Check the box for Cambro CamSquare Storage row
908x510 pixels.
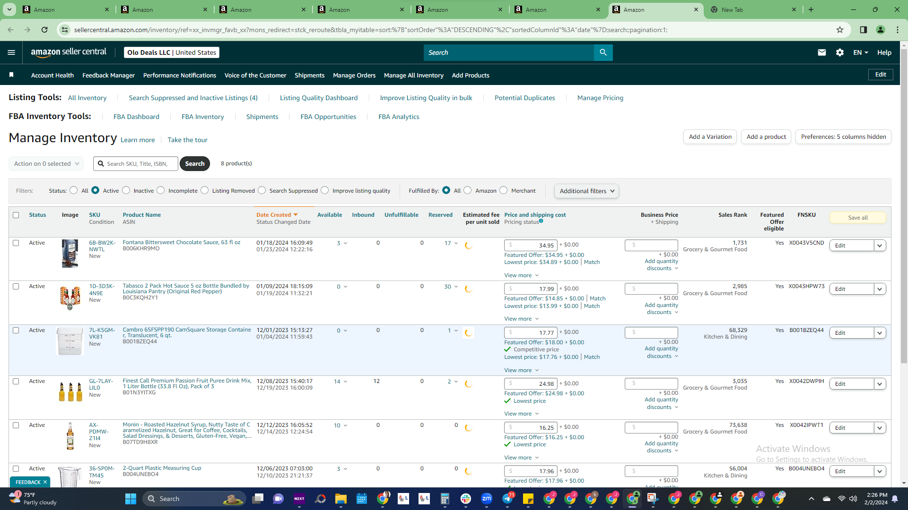pos(16,330)
